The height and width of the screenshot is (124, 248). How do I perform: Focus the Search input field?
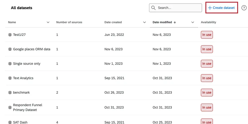click(179, 8)
